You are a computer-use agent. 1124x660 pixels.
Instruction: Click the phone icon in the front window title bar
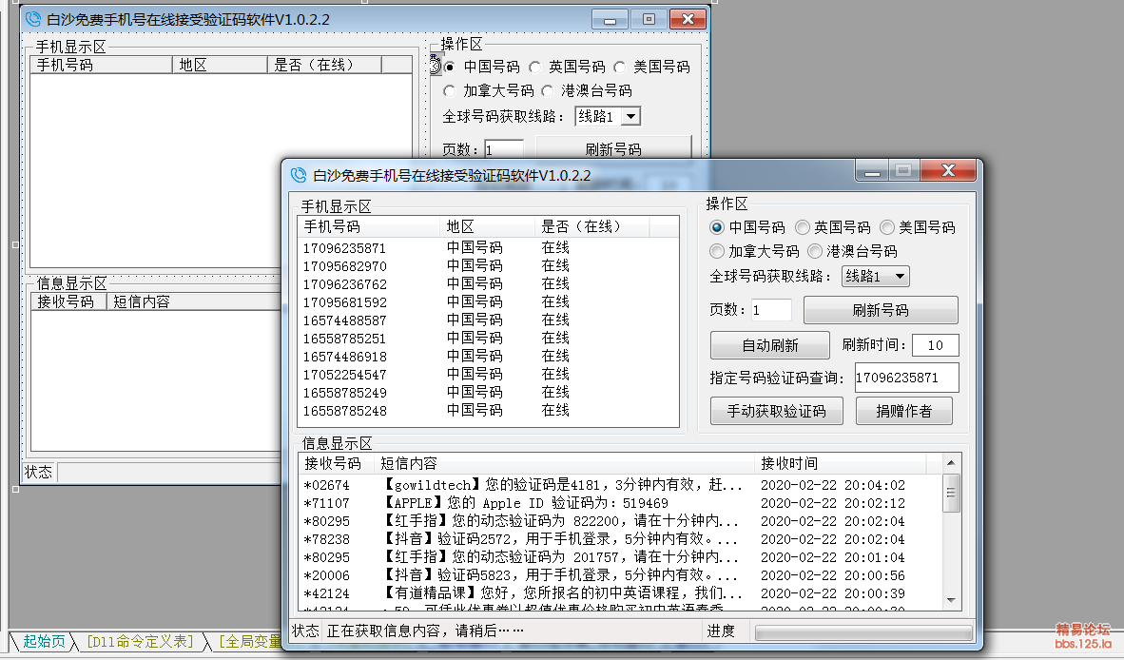299,175
